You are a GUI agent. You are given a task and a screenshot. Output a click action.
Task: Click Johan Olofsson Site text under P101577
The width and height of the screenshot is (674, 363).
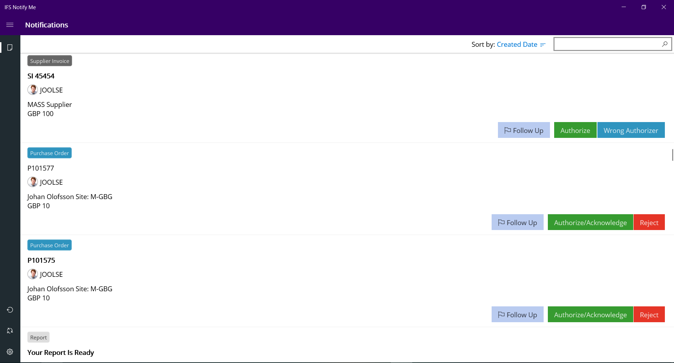coord(70,197)
